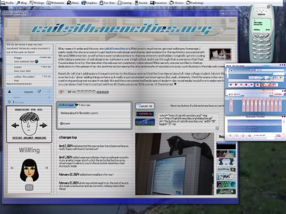The height and width of the screenshot is (214, 286).
Task: Open the chatbox emoji icon
Action: [10, 102]
